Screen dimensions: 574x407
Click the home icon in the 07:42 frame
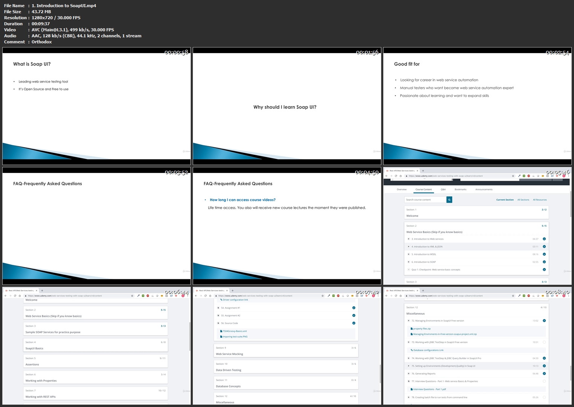click(x=210, y=296)
